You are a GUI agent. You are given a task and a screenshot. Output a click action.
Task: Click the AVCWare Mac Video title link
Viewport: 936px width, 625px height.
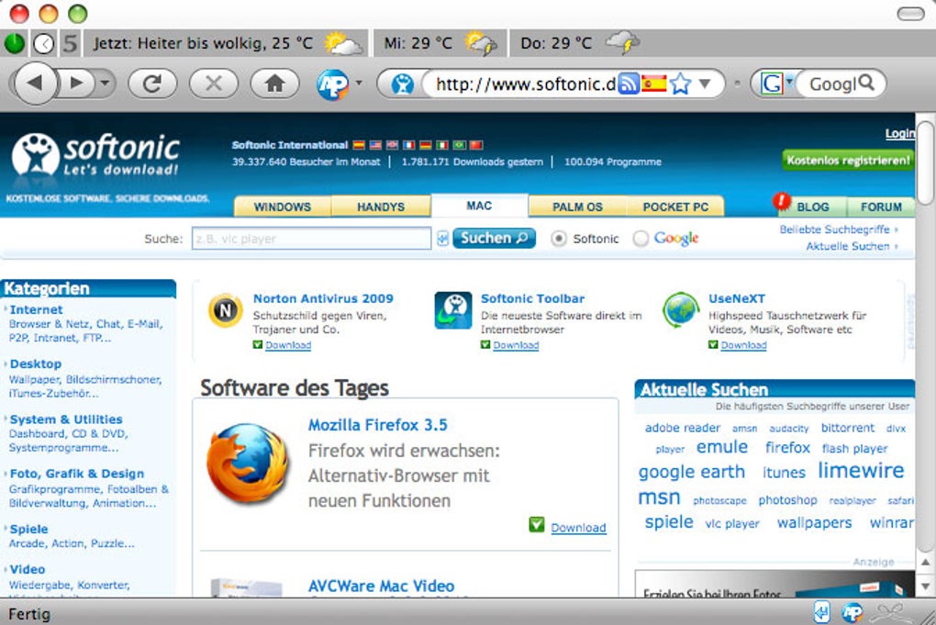pyautogui.click(x=381, y=586)
